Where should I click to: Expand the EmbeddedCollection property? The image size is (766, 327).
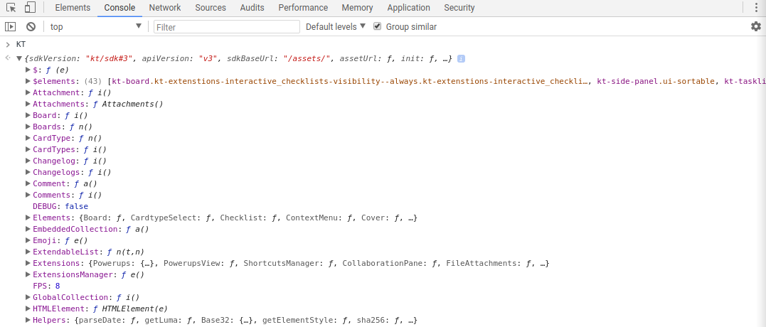coord(28,229)
